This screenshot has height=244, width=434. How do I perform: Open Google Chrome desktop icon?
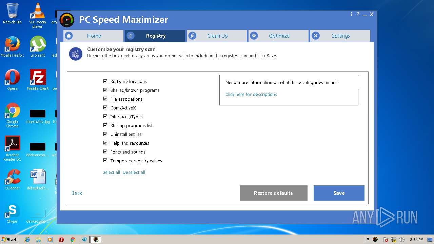coord(12,115)
